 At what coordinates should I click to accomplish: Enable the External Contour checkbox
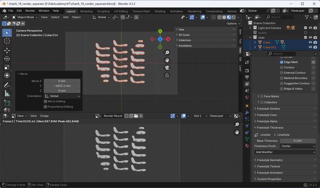click(282, 73)
